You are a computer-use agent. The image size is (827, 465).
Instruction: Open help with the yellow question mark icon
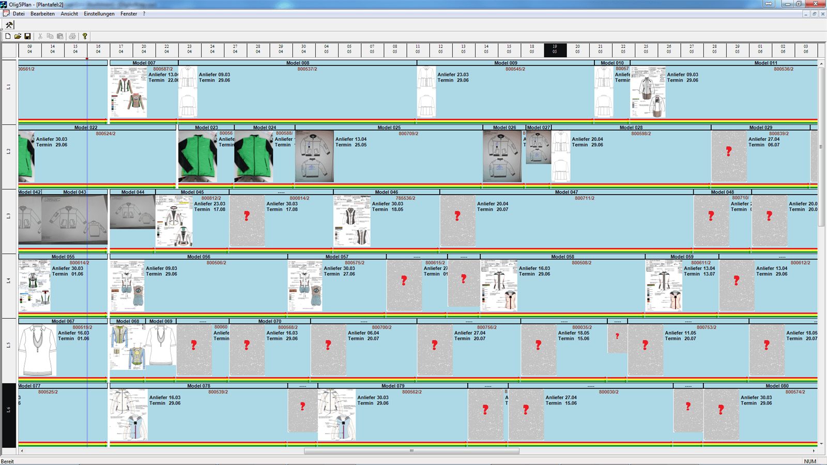[x=85, y=36]
